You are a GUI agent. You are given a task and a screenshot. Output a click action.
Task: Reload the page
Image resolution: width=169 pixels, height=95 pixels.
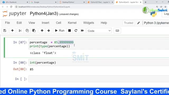11,7
